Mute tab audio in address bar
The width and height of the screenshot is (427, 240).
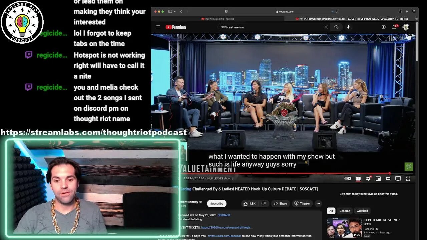coord(333,11)
